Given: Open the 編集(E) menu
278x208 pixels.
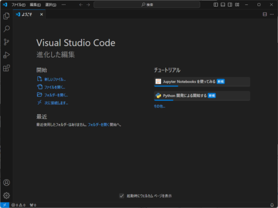Looking at the screenshot, I should click(35, 4).
